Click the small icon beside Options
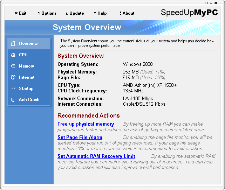The image size is (225, 190). (39, 13)
